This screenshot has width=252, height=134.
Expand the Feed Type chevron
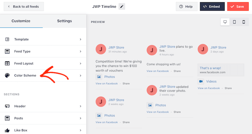pos(80,51)
